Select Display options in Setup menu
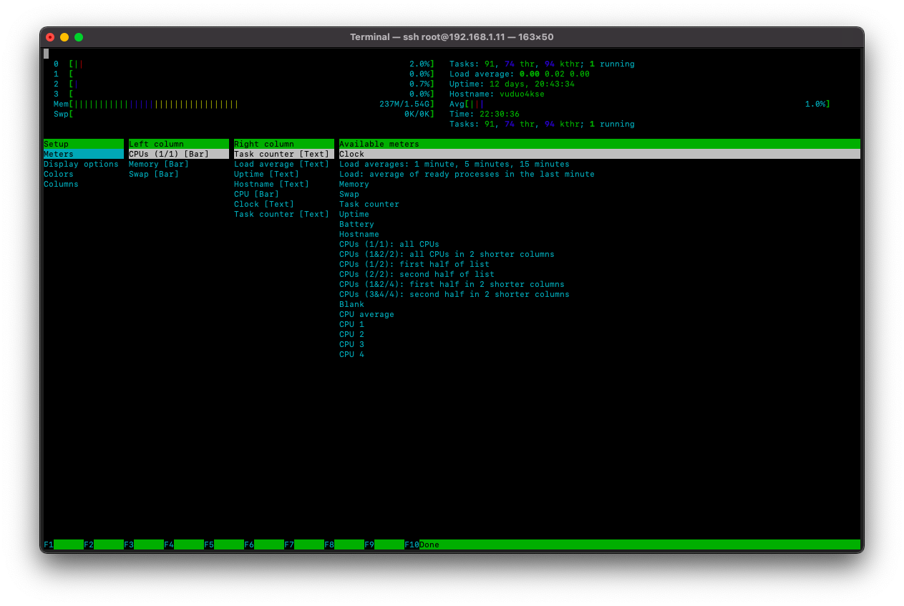Screen dimensions: 904x606 coord(81,165)
